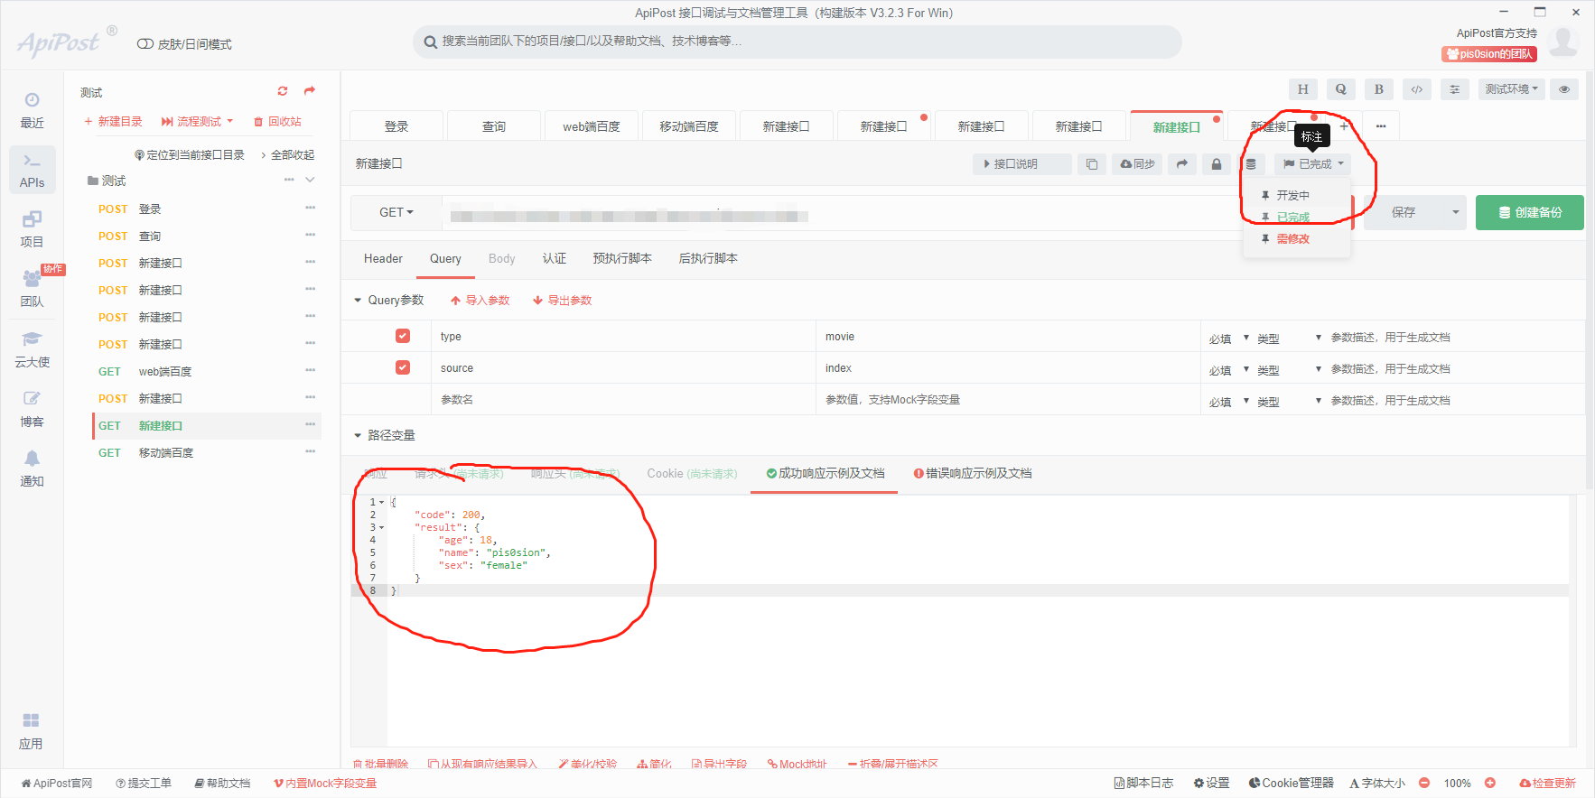The height and width of the screenshot is (798, 1595).
Task: Uncheck the source parameter checkbox
Action: (x=403, y=367)
